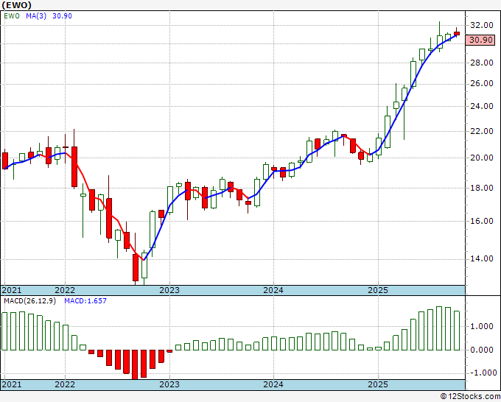Click the 2021 label on price chart timeline
This screenshot has height=402, width=501.
coord(12,290)
